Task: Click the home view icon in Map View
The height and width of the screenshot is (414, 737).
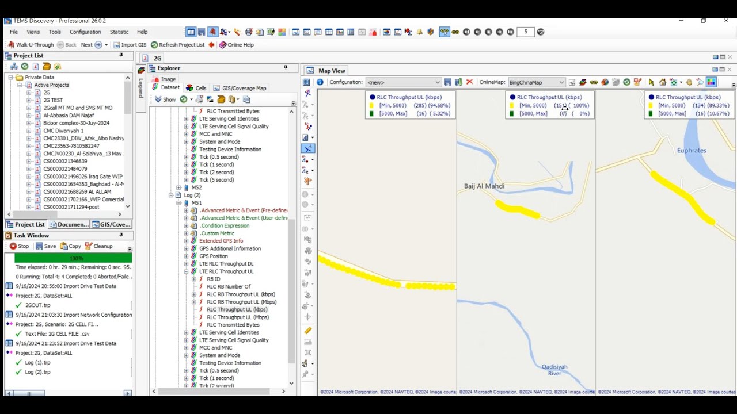Action: pyautogui.click(x=663, y=82)
